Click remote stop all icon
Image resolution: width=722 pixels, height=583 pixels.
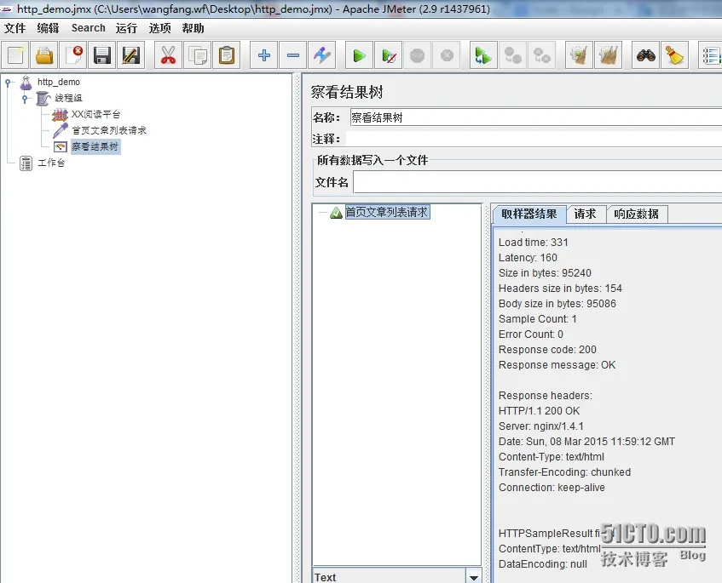pyautogui.click(x=512, y=55)
